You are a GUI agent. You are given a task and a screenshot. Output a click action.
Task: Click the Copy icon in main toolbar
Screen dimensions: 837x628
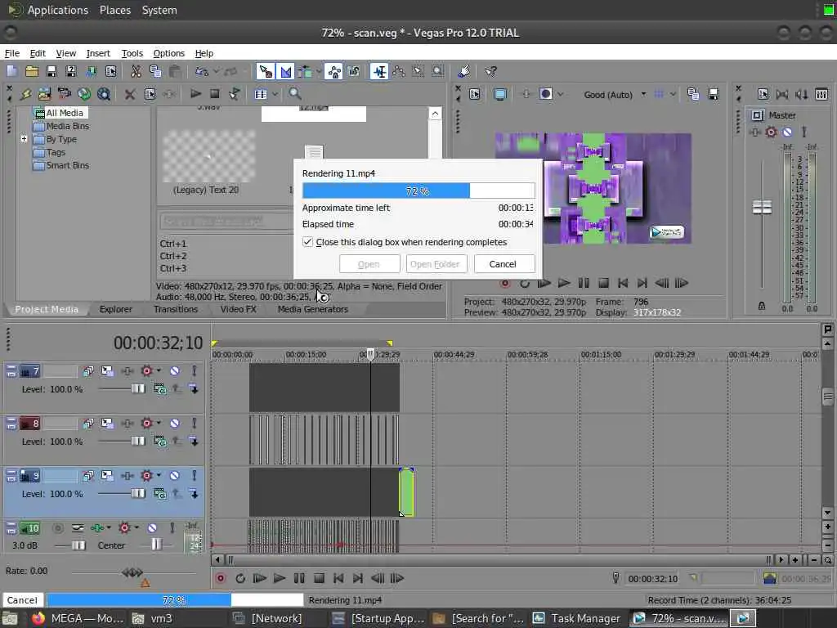pyautogui.click(x=155, y=72)
